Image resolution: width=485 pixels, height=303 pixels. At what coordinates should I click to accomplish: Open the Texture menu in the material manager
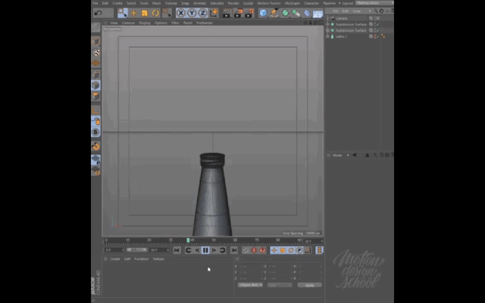click(x=158, y=258)
